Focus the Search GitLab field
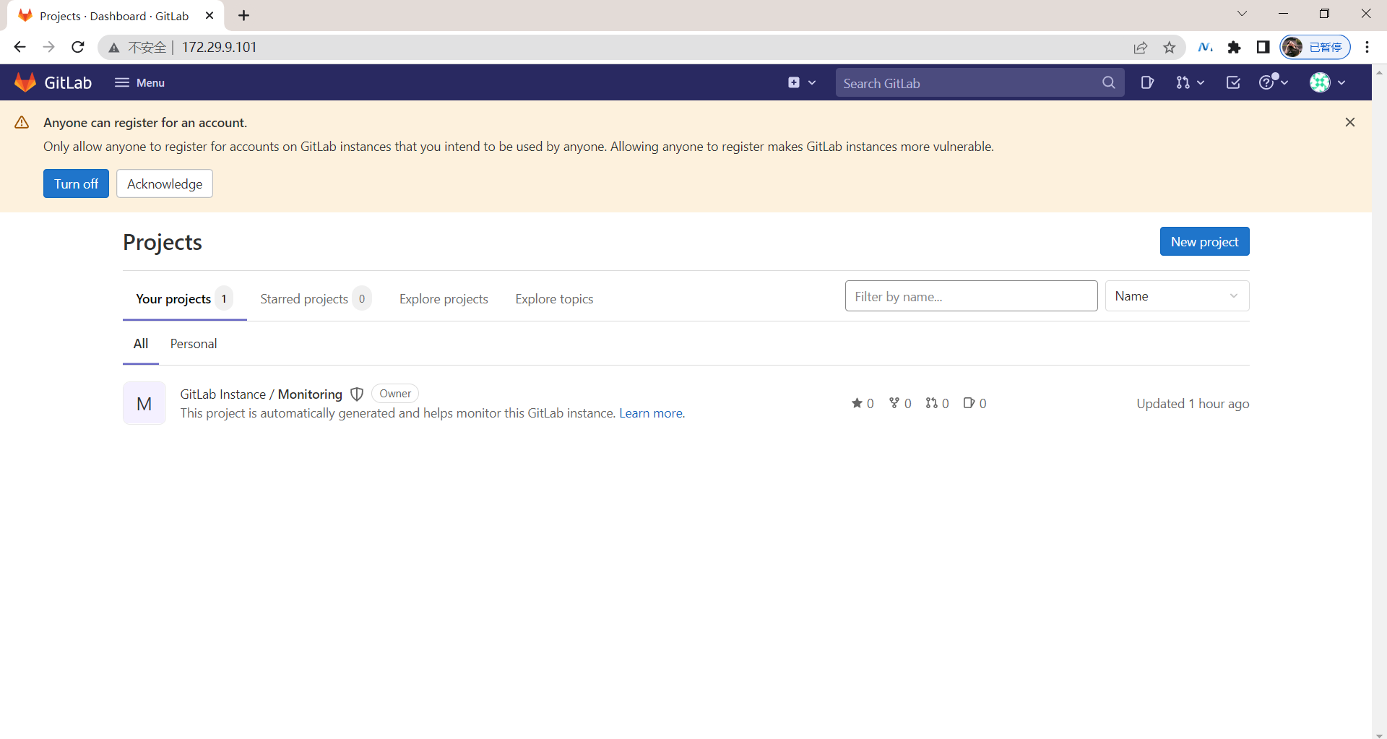The image size is (1387, 739). tap(980, 83)
